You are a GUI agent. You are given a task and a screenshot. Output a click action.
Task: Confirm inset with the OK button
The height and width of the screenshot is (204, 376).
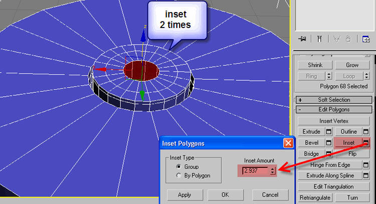(x=225, y=194)
